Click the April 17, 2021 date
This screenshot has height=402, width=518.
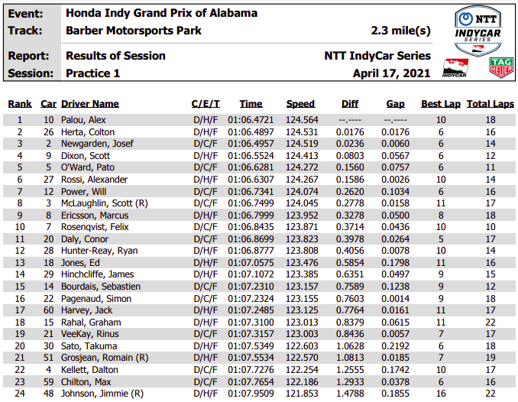click(391, 73)
